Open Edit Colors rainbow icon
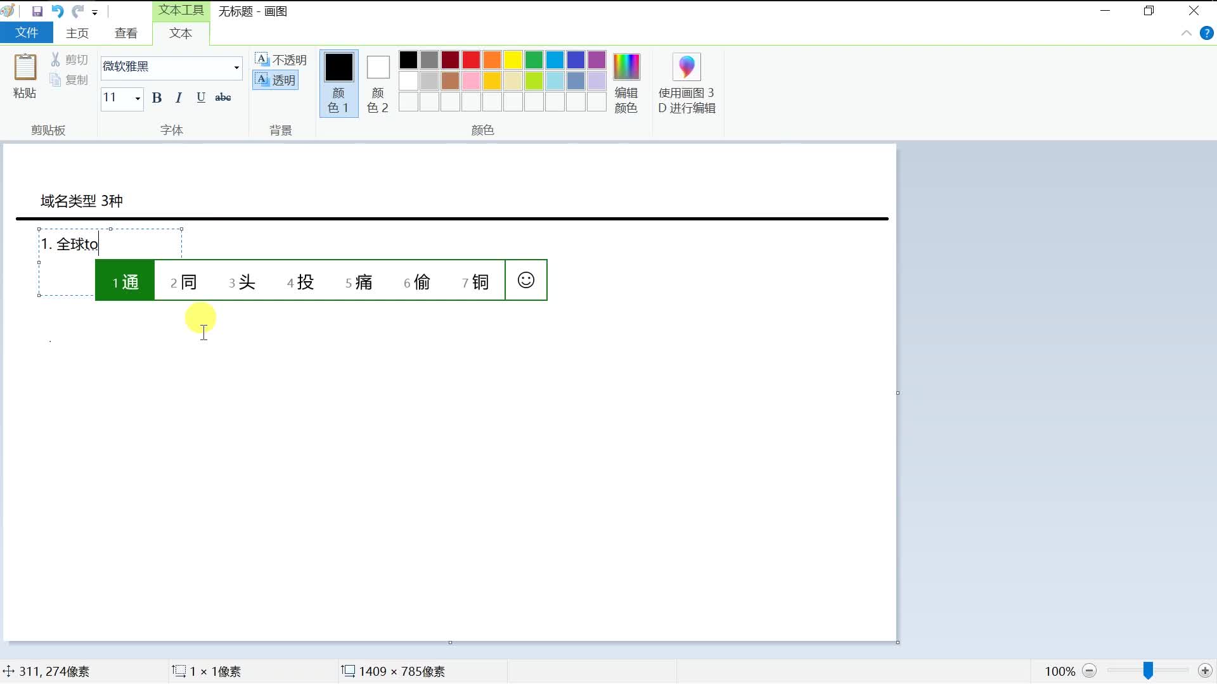The height and width of the screenshot is (684, 1217). 626,67
